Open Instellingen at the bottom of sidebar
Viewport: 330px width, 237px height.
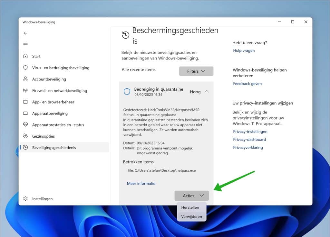(42, 199)
